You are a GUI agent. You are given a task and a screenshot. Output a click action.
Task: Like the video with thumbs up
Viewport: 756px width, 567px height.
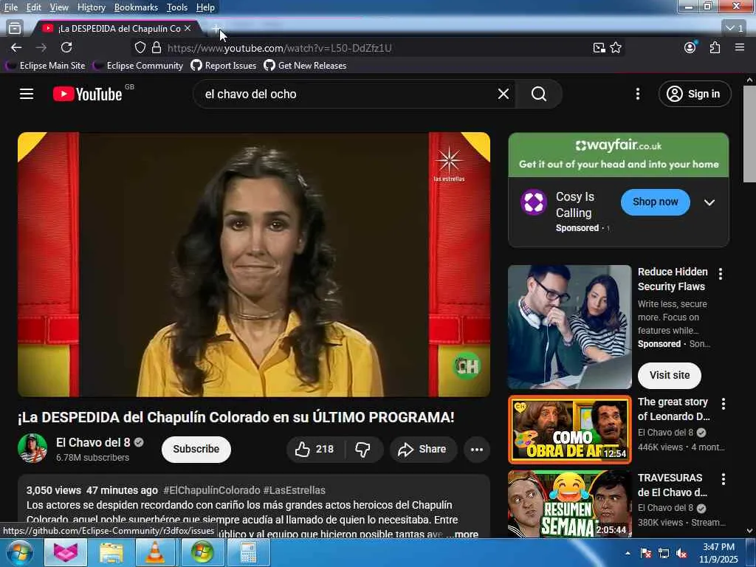coord(315,450)
